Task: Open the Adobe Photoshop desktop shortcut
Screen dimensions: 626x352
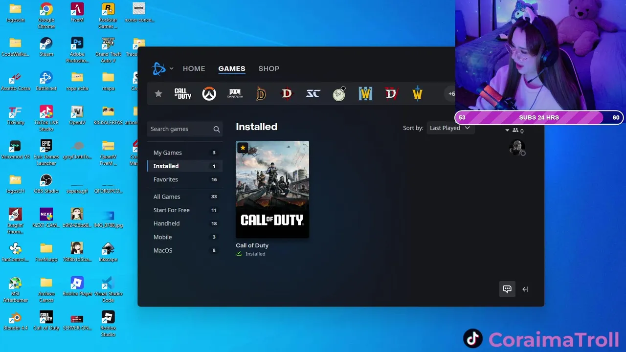Action: click(x=77, y=50)
